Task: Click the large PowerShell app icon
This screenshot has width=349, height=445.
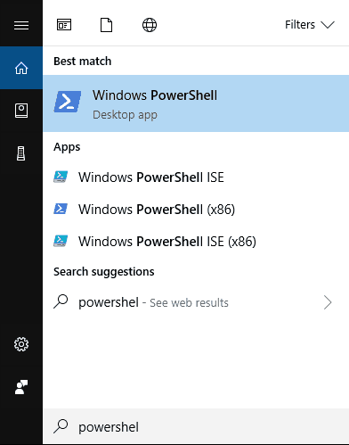Action: (68, 102)
